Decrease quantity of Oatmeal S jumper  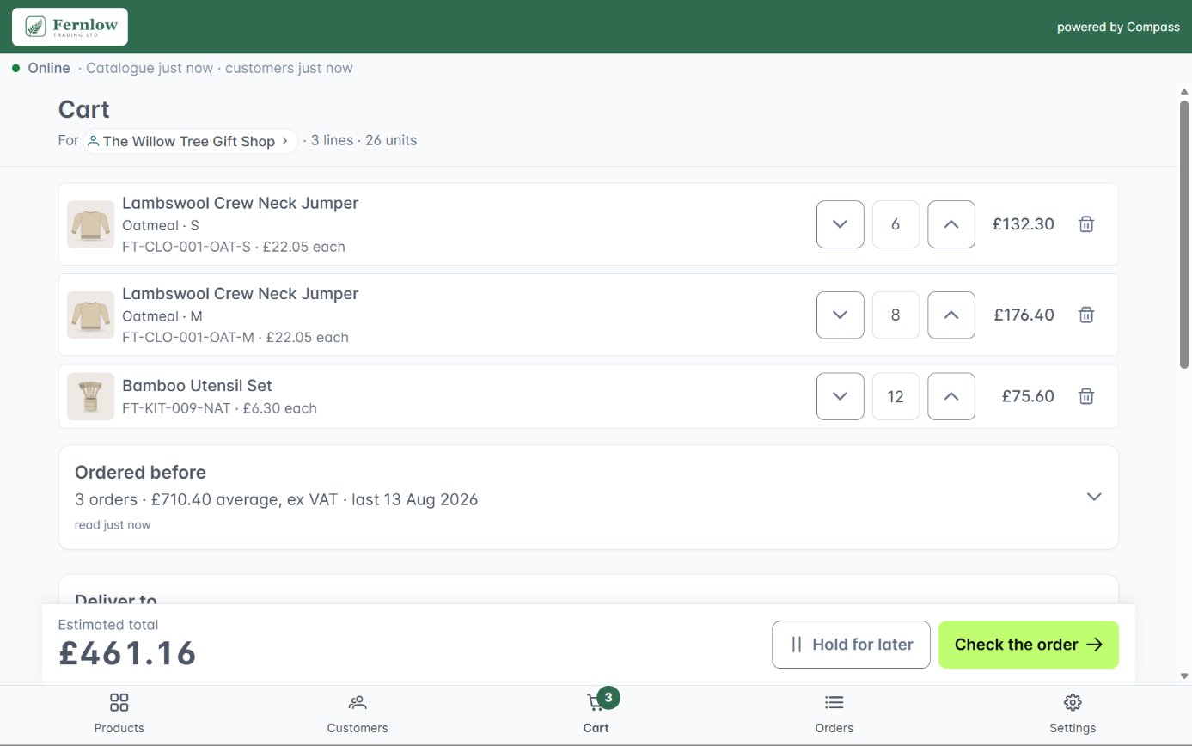click(841, 224)
